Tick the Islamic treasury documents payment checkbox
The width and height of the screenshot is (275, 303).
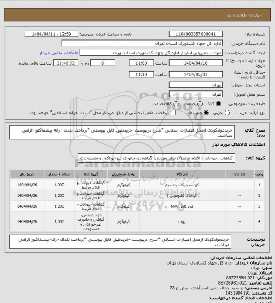173,113
